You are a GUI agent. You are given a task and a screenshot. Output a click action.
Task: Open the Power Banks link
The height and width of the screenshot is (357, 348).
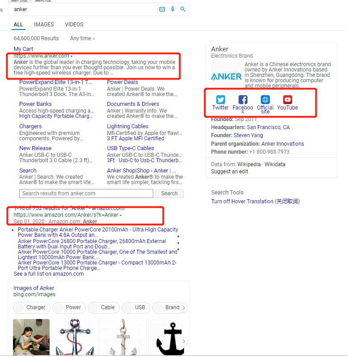[x=35, y=104]
